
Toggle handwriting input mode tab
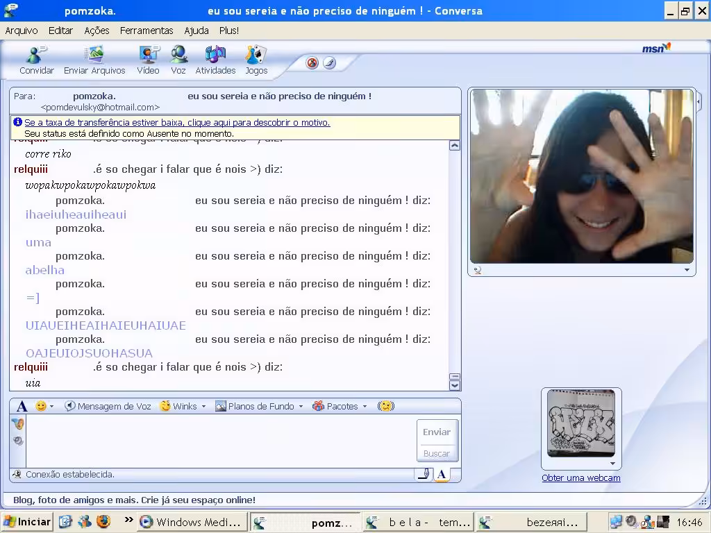(x=424, y=475)
